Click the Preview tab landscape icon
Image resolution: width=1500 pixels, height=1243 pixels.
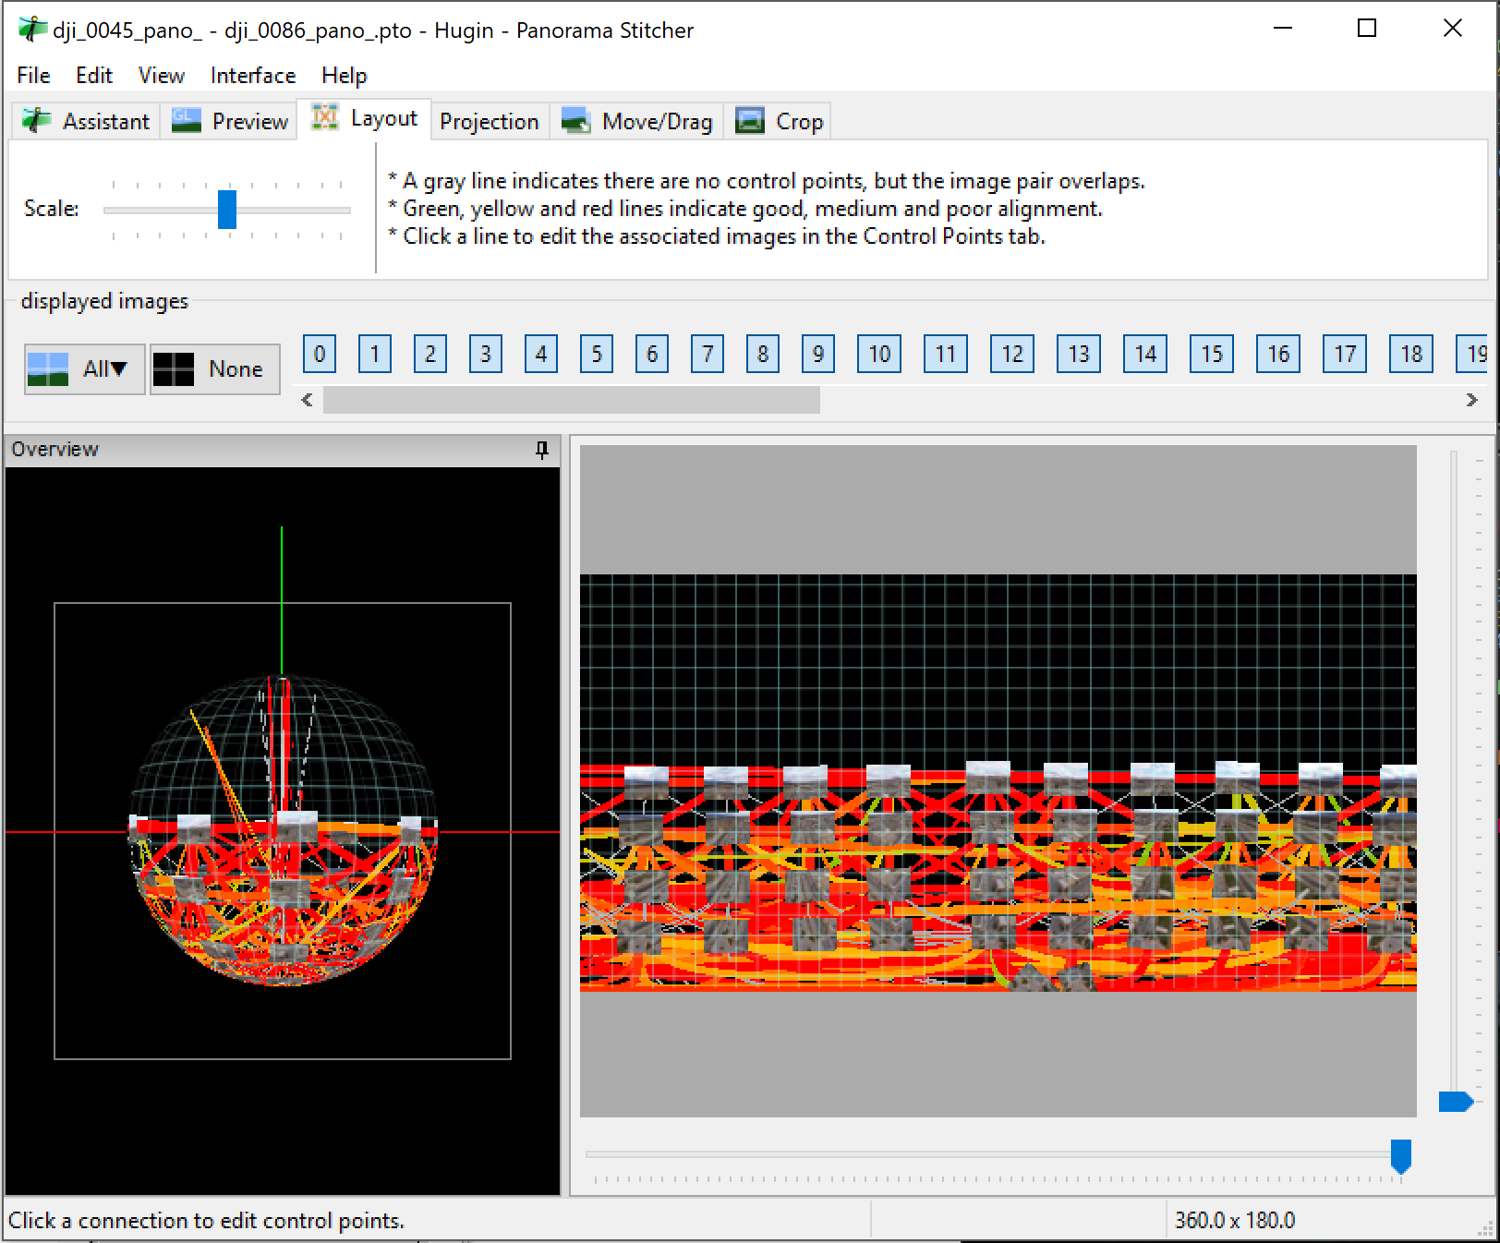point(186,121)
